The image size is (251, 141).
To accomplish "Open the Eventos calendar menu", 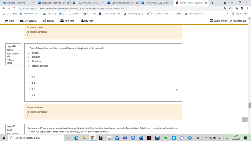I will coord(48,21).
